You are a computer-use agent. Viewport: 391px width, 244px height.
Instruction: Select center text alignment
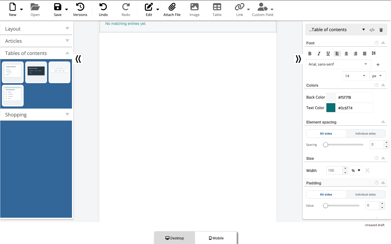click(346, 54)
